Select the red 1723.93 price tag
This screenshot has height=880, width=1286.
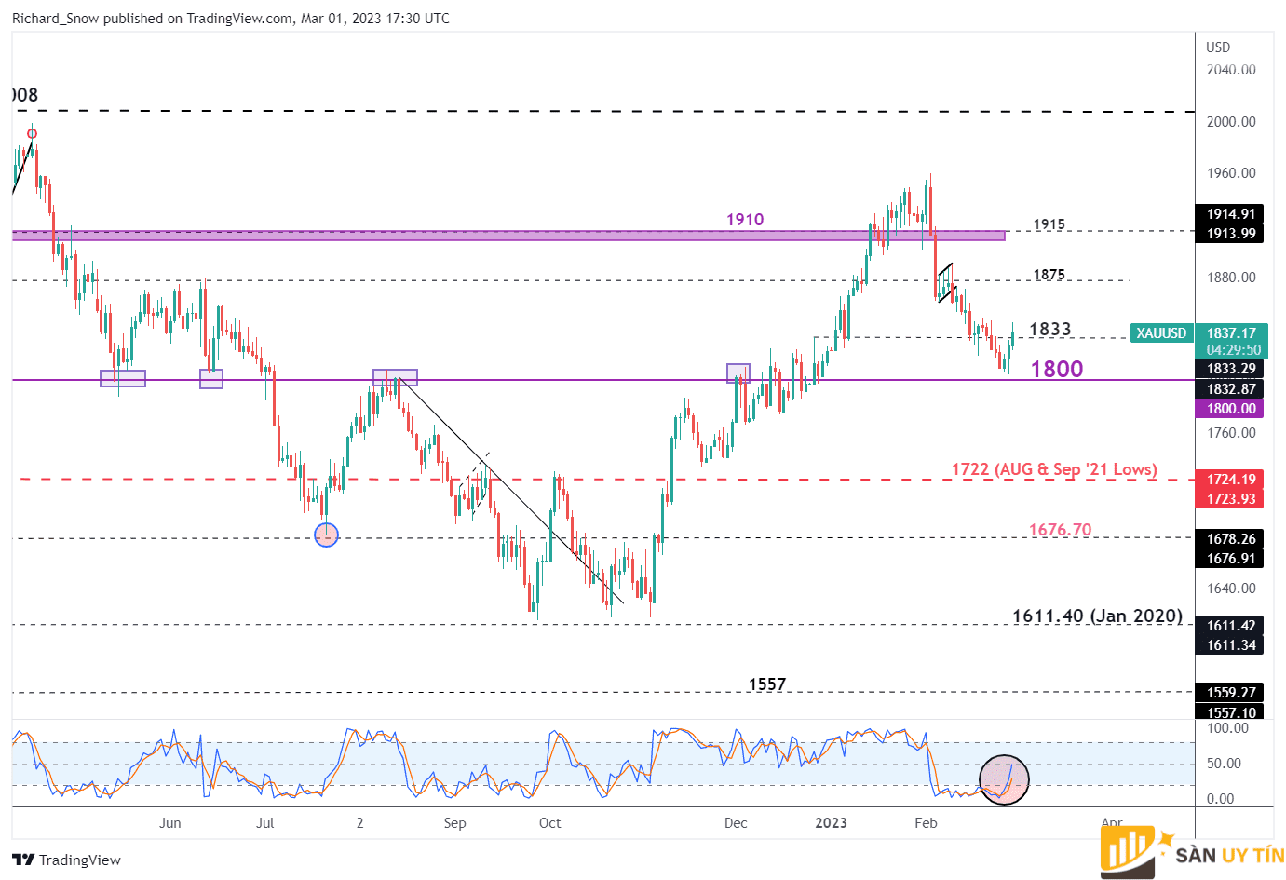point(1231,499)
